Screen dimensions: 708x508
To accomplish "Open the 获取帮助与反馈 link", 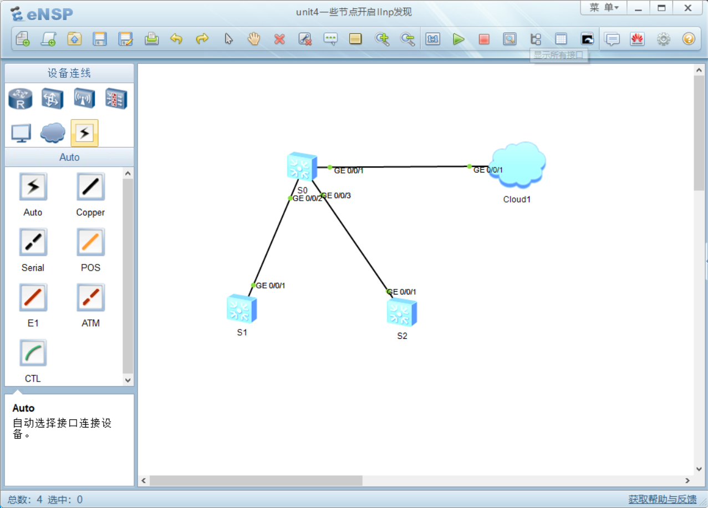I will (662, 499).
